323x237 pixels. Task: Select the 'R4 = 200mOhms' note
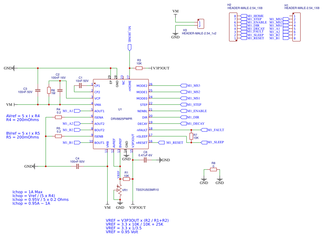coord(22,120)
